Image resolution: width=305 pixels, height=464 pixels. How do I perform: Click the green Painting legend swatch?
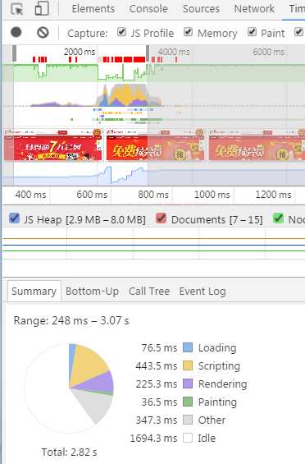[x=188, y=402]
